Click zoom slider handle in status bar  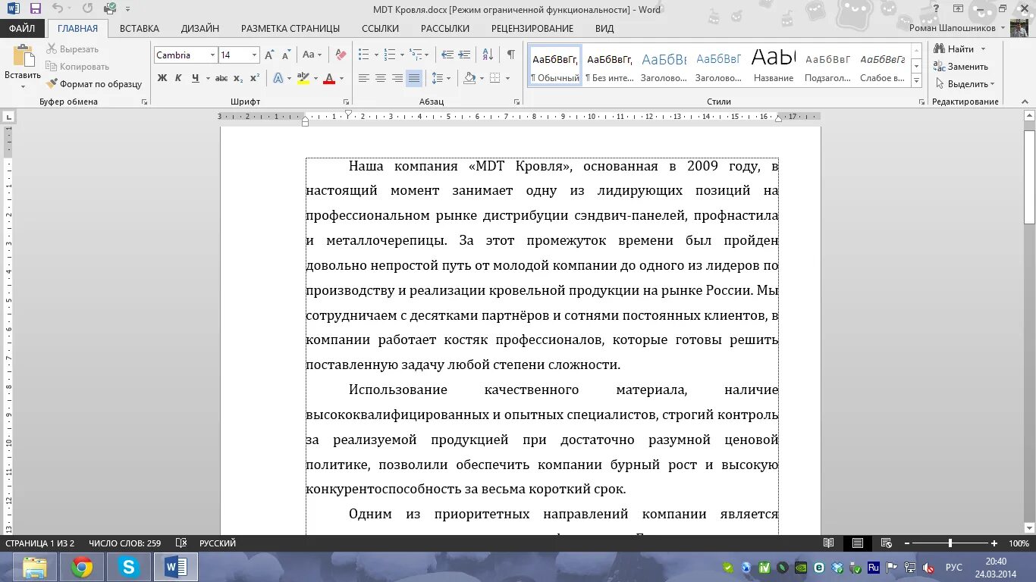950,543
